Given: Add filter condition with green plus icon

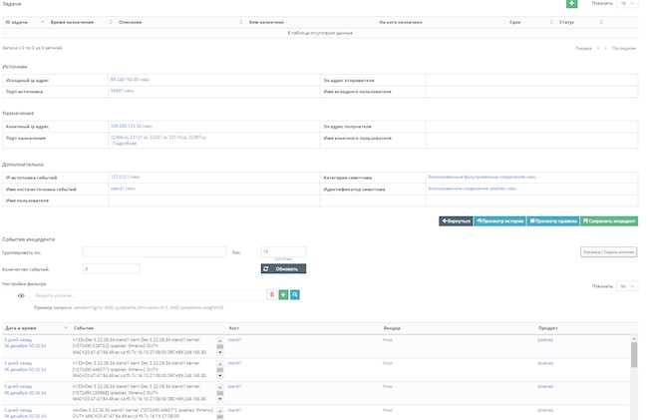Looking at the screenshot, I should (283, 294).
